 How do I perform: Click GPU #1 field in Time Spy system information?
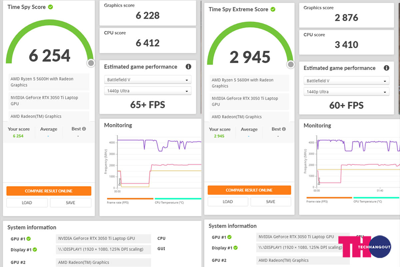click(103, 239)
